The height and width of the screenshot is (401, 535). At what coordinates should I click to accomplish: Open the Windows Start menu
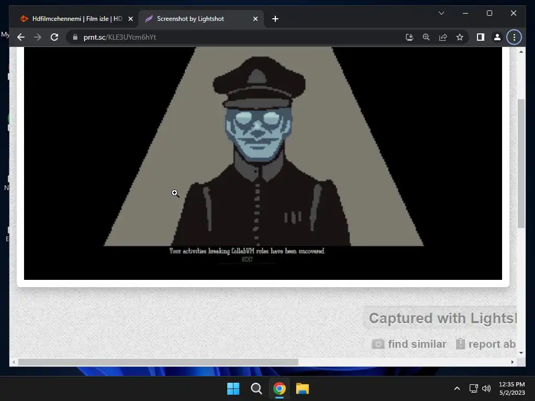tap(234, 388)
